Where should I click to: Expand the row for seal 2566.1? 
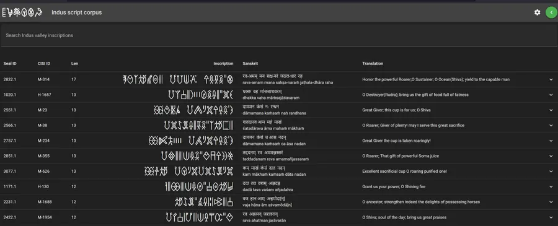(551, 126)
